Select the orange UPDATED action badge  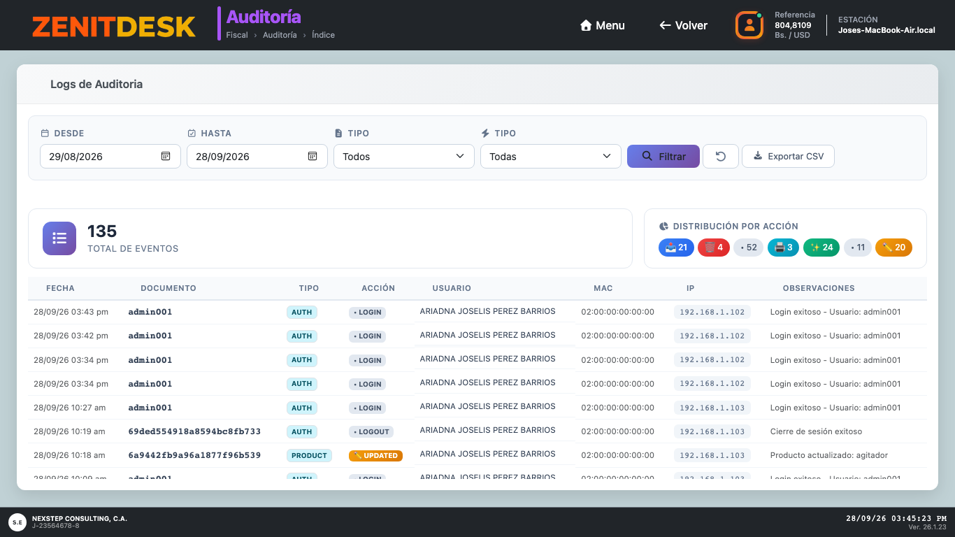tap(376, 455)
